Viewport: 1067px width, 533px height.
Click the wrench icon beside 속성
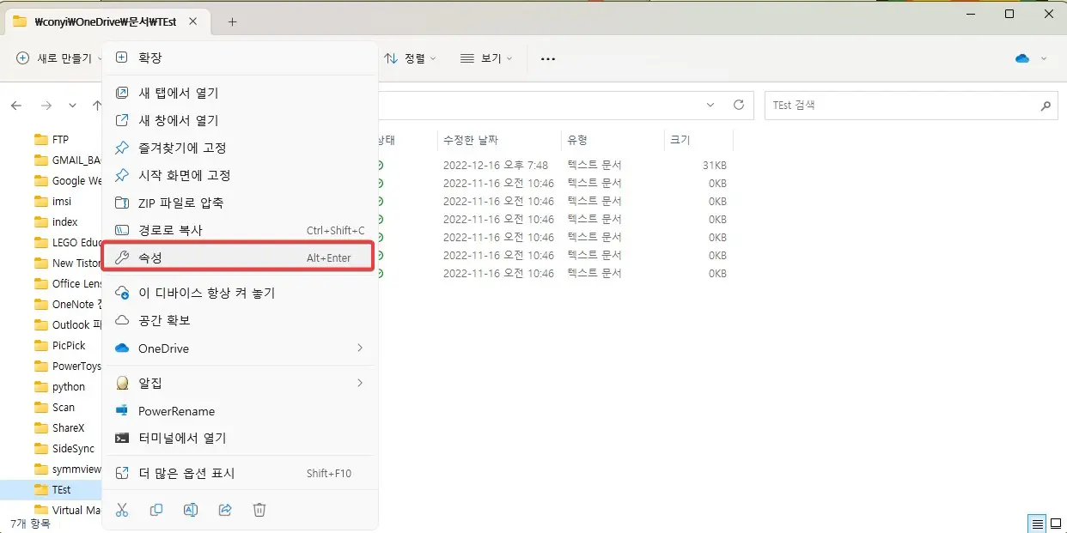(122, 257)
